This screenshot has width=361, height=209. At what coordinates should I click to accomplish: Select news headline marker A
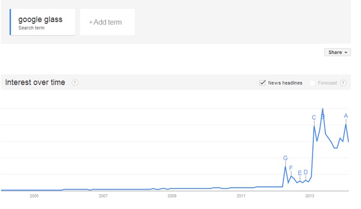(x=346, y=116)
